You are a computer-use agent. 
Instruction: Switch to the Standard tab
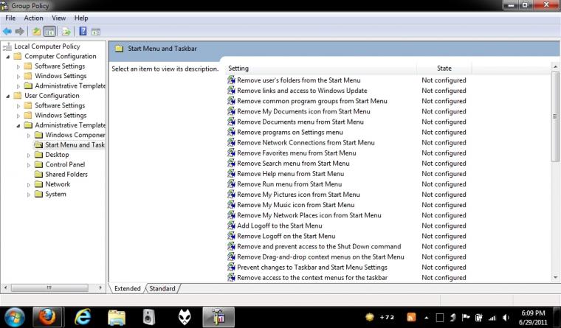tap(162, 288)
